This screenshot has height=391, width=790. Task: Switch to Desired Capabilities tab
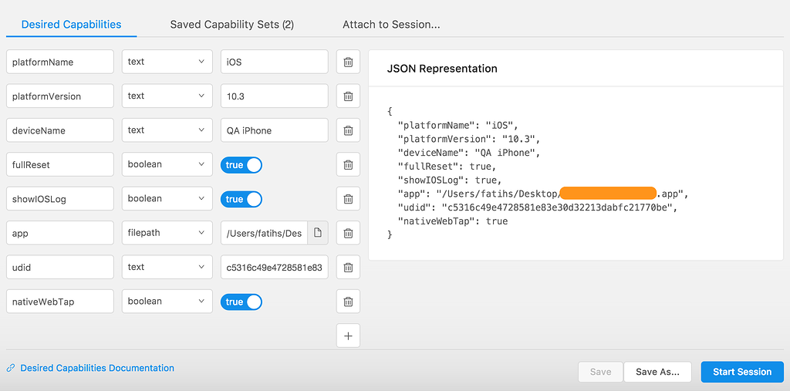point(71,24)
